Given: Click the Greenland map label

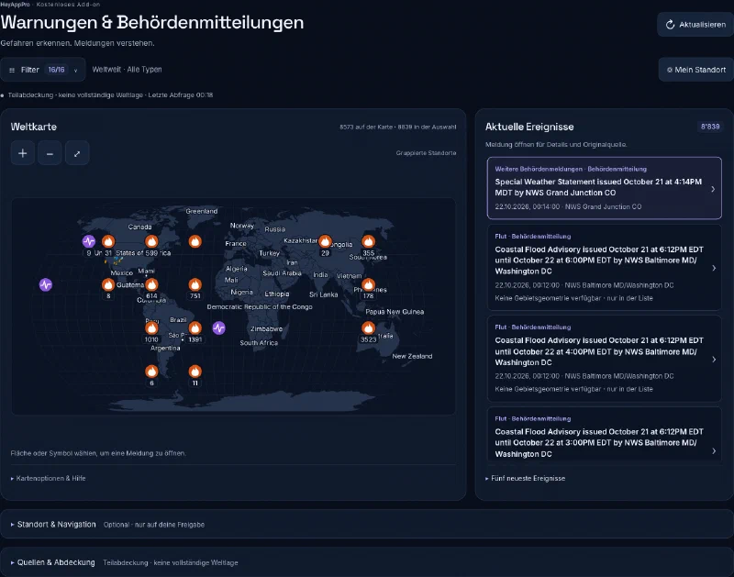Looking at the screenshot, I should click(202, 212).
